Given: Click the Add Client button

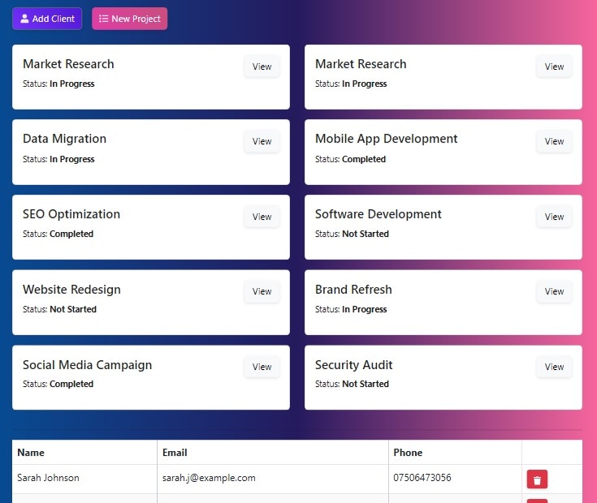Looking at the screenshot, I should [x=47, y=19].
